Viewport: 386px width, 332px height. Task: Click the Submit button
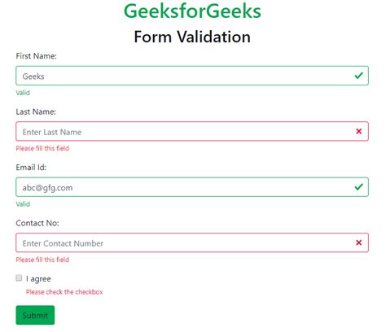tap(35, 315)
